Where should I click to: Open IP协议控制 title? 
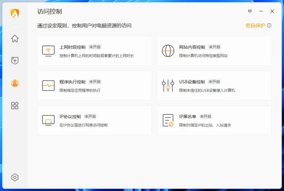(70, 116)
